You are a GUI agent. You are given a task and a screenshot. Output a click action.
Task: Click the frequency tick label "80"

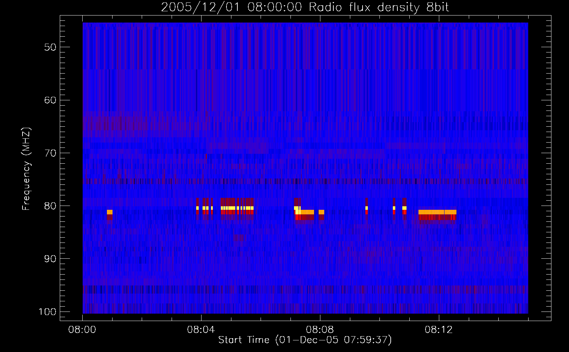[x=50, y=206]
